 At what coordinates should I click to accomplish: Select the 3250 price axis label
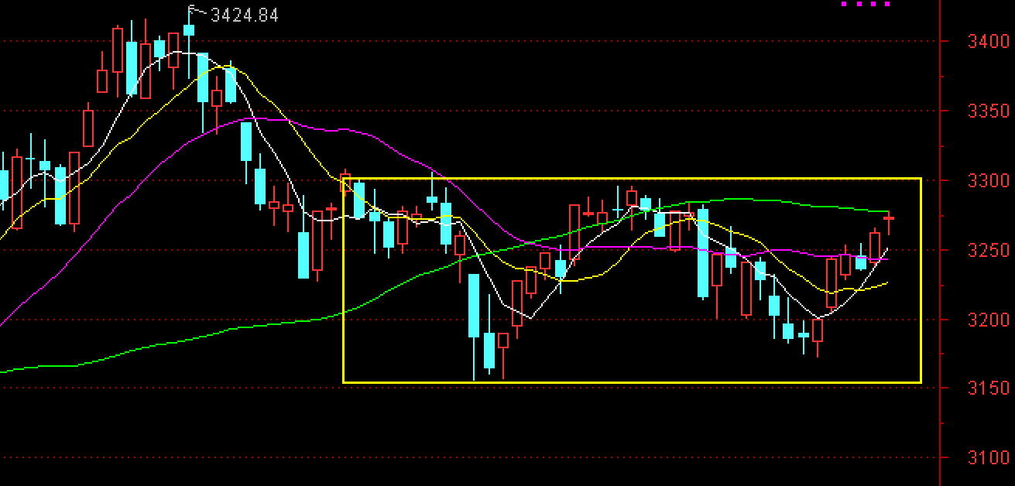coord(988,250)
